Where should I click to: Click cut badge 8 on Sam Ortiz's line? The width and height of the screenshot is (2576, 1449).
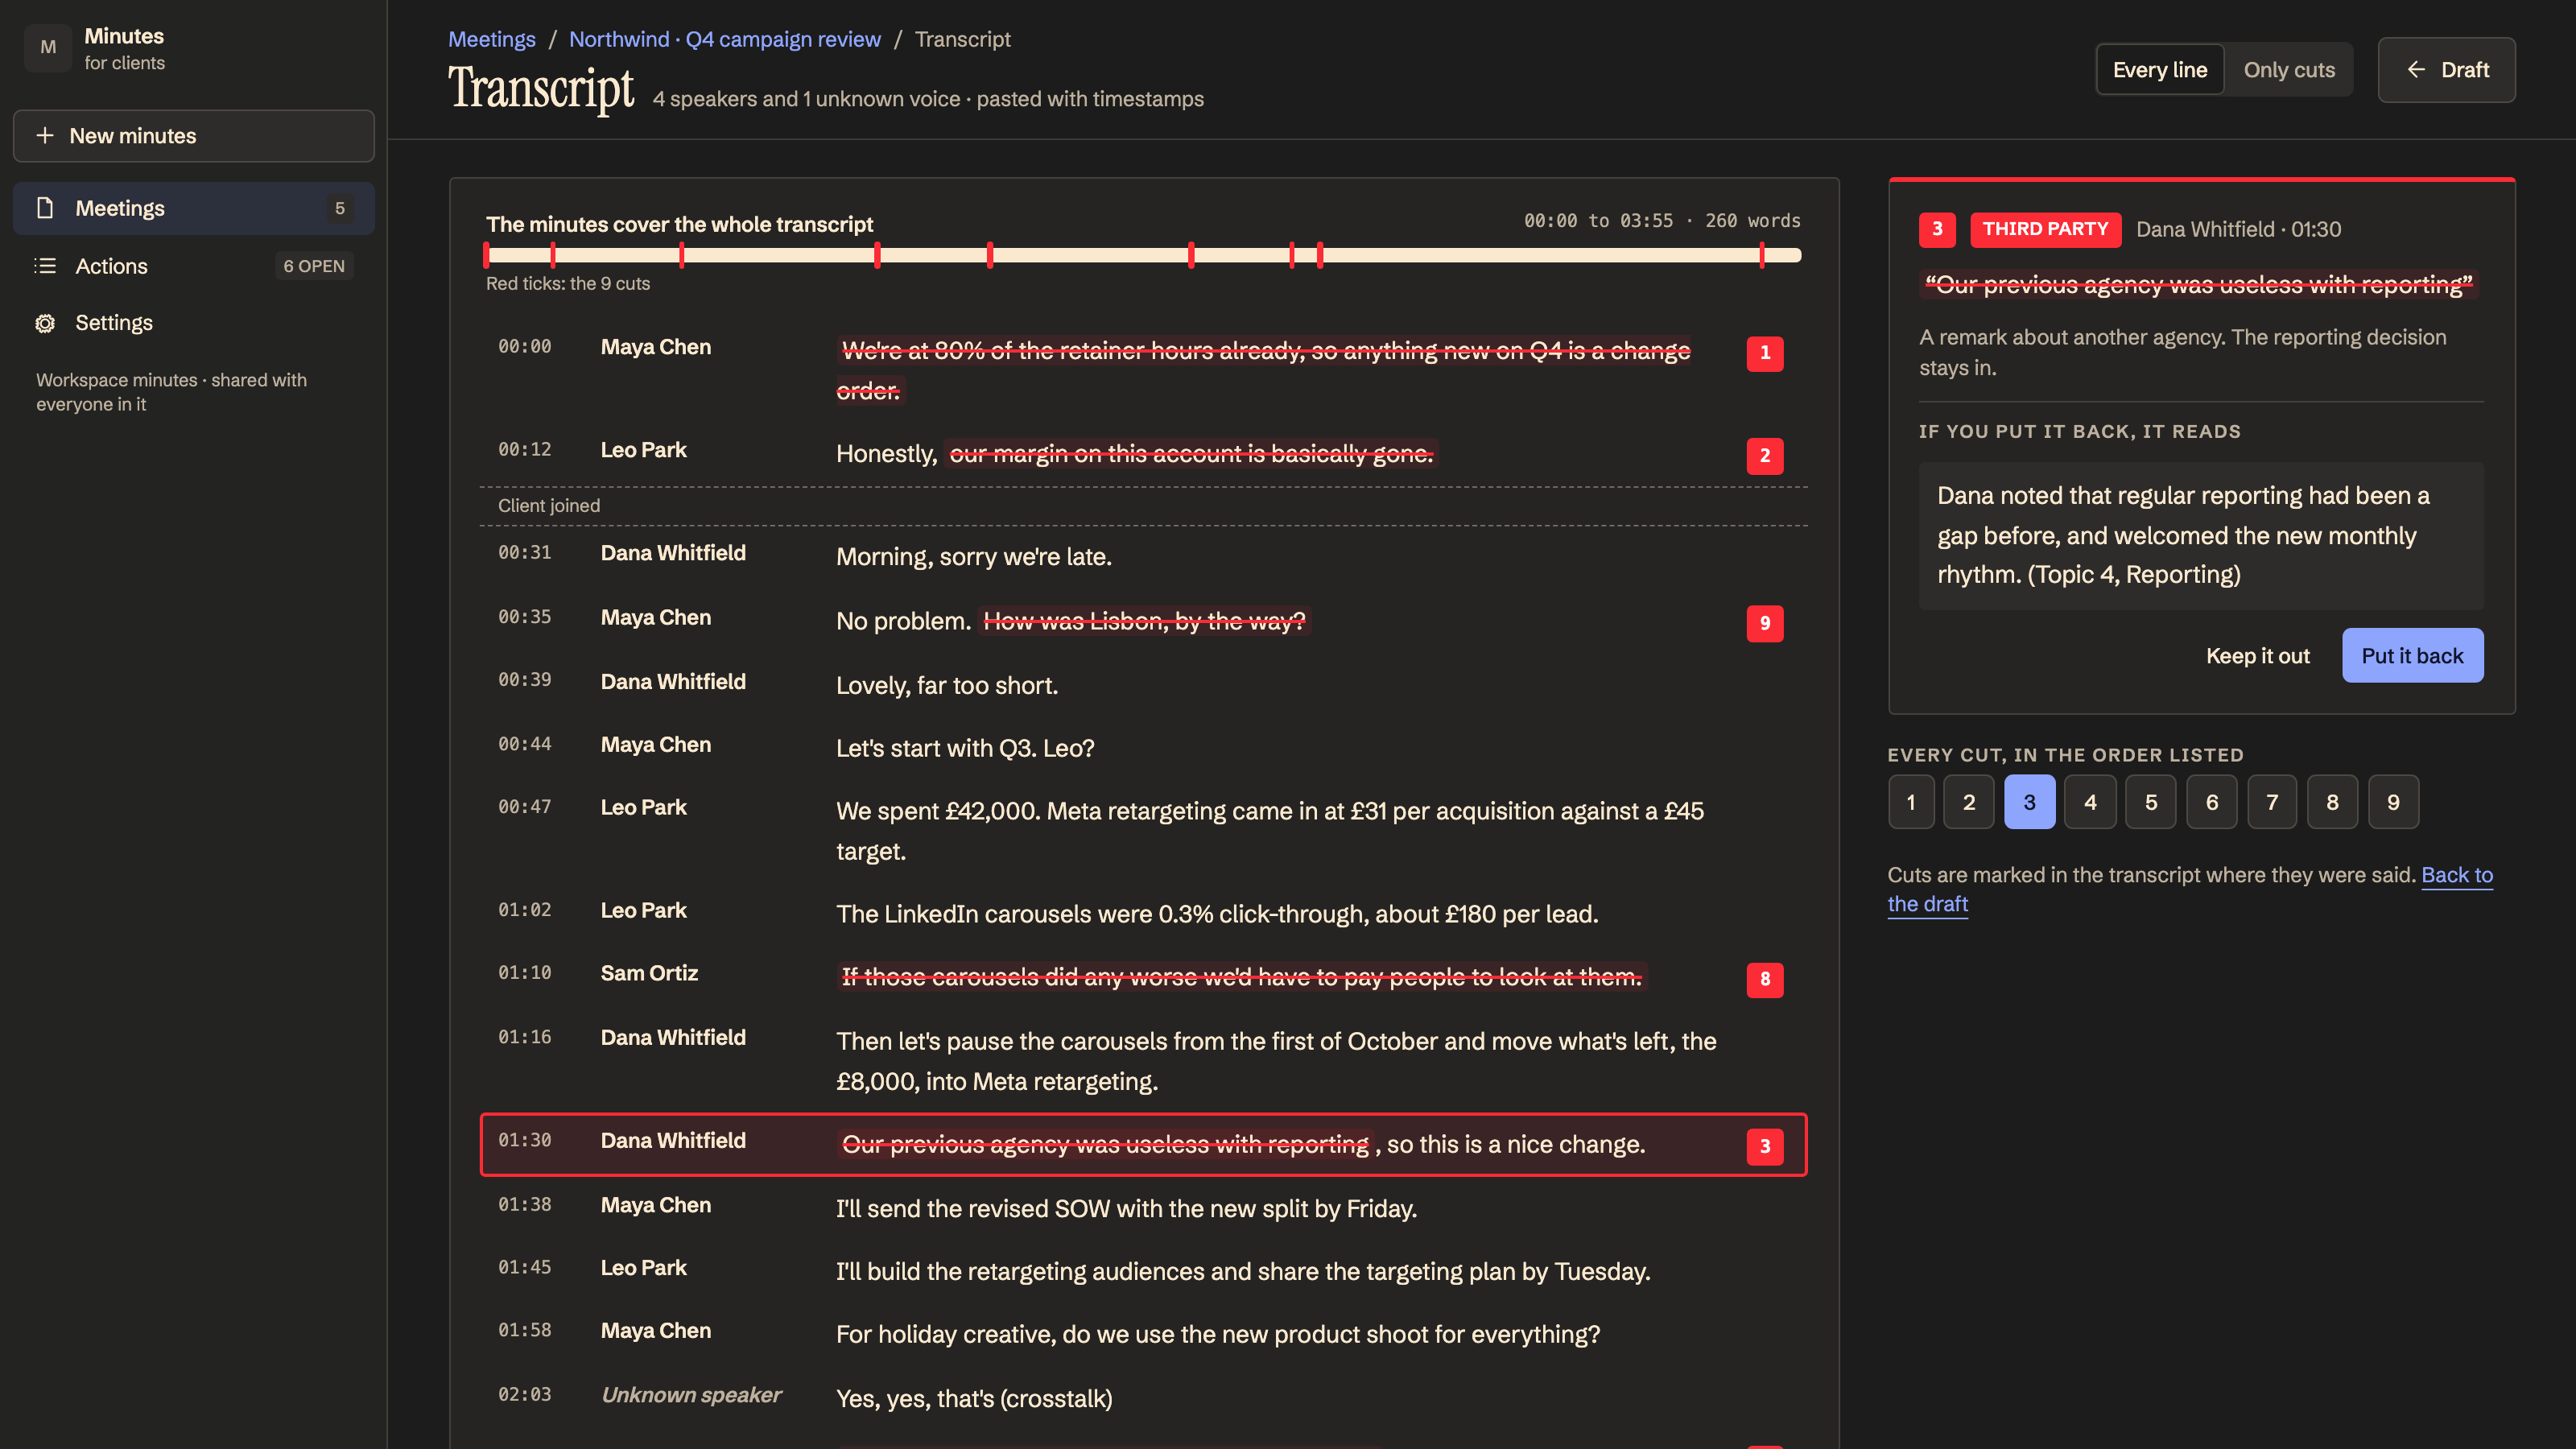click(x=1765, y=979)
